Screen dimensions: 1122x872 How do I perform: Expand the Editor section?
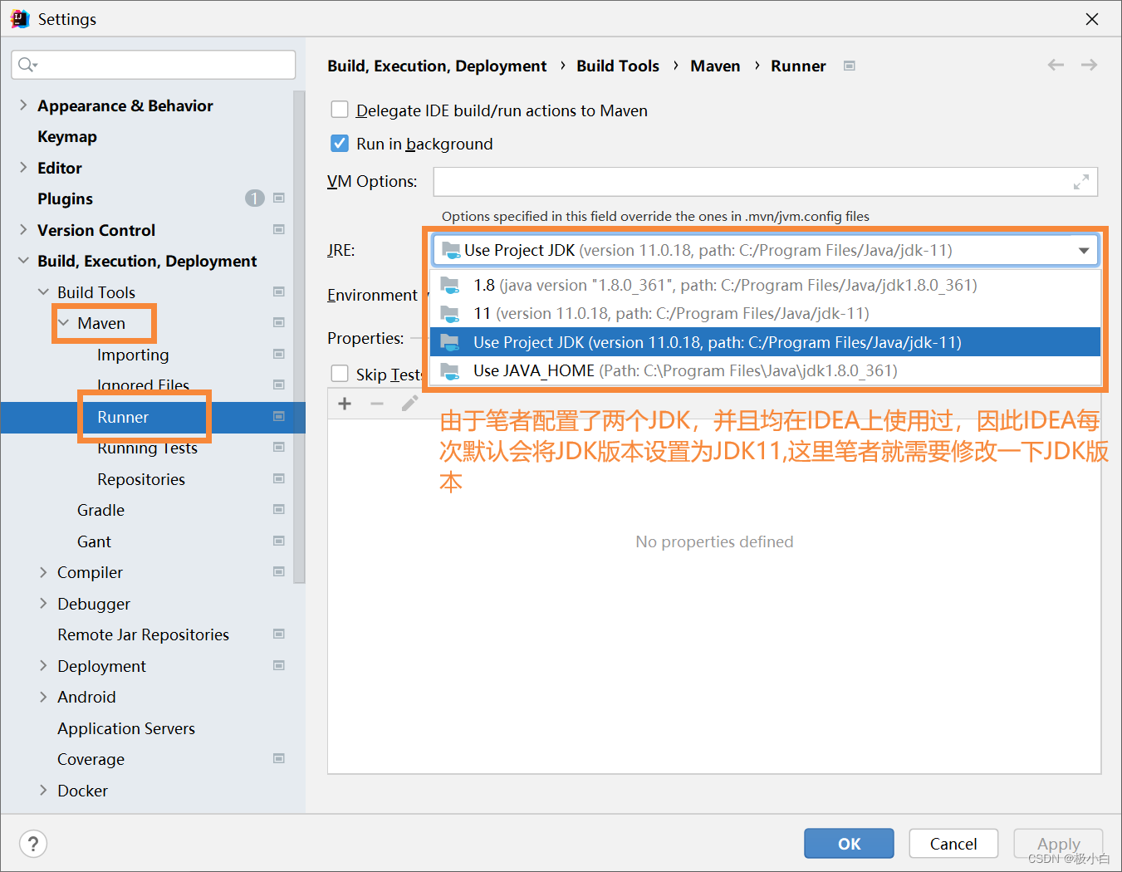(x=23, y=167)
